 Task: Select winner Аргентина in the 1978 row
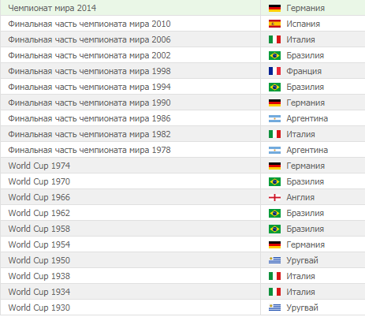[307, 150]
